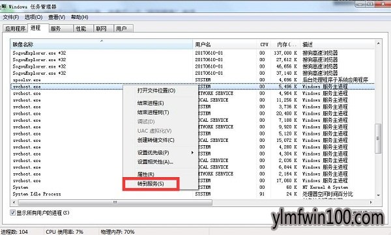Click CPU 使用率: 7% in status bar
391x235 pixels.
[x=65, y=232]
